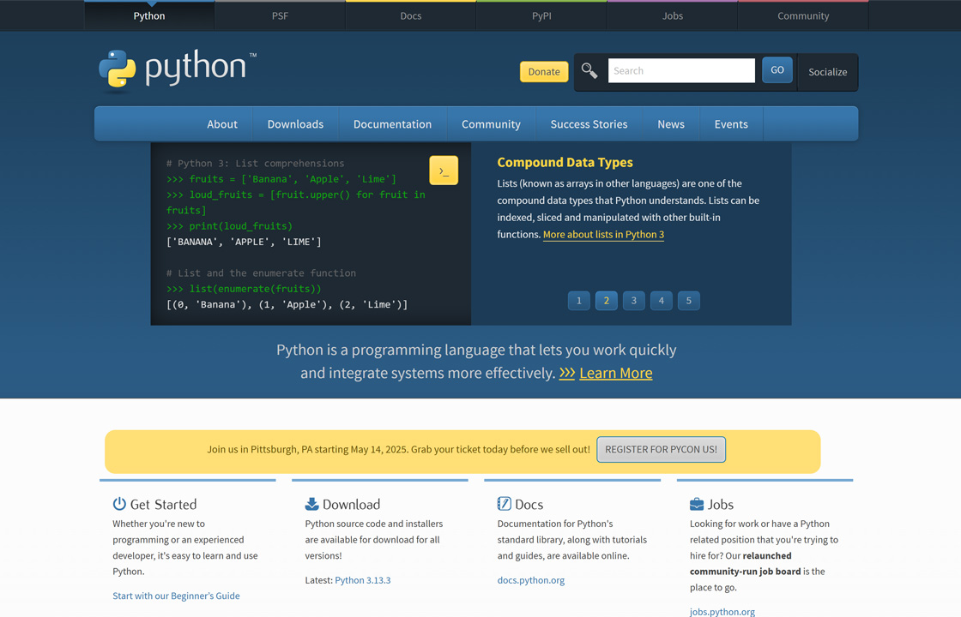The image size is (961, 617).
Task: Click the magnifying glass search icon
Action: (x=589, y=71)
